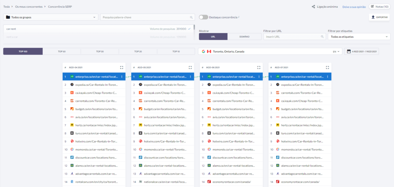Go to Tesla breadcrumb
The image size is (394, 187).
tap(6, 7)
